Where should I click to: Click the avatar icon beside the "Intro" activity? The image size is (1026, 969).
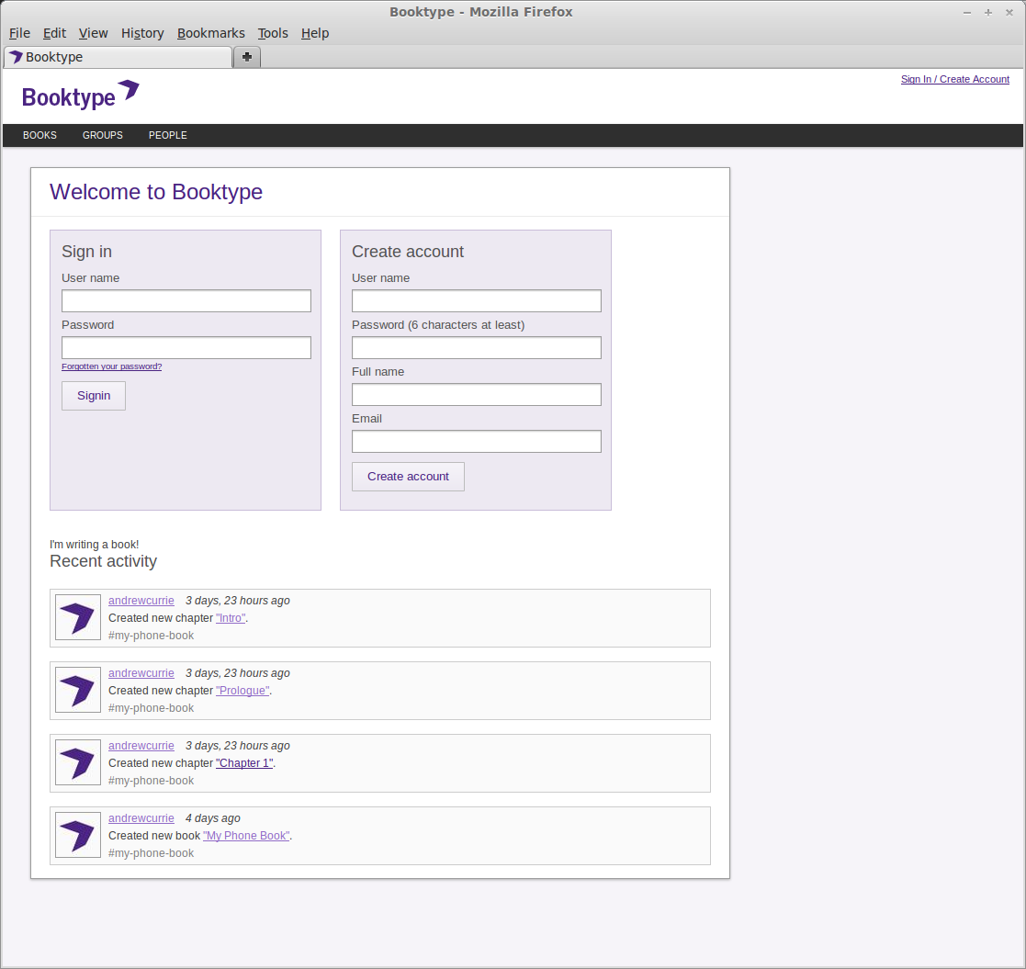coord(78,617)
